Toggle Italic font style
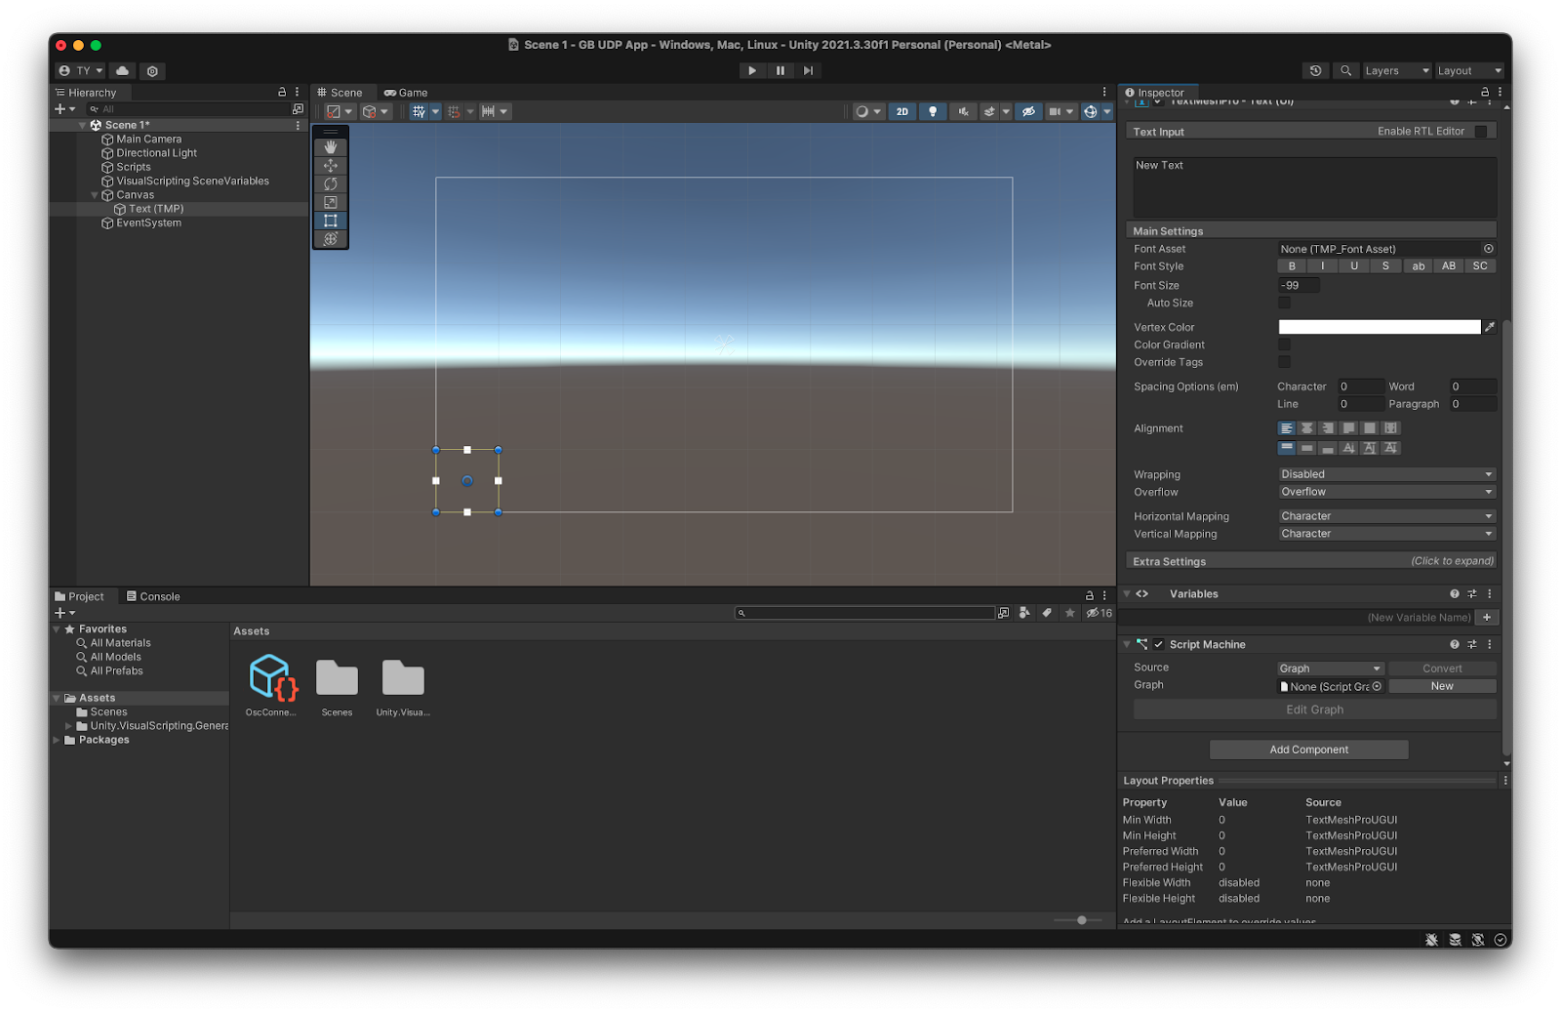The width and height of the screenshot is (1561, 1013). coord(1323,266)
